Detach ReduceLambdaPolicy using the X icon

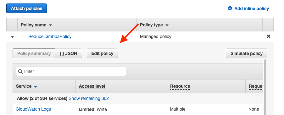(x=269, y=36)
